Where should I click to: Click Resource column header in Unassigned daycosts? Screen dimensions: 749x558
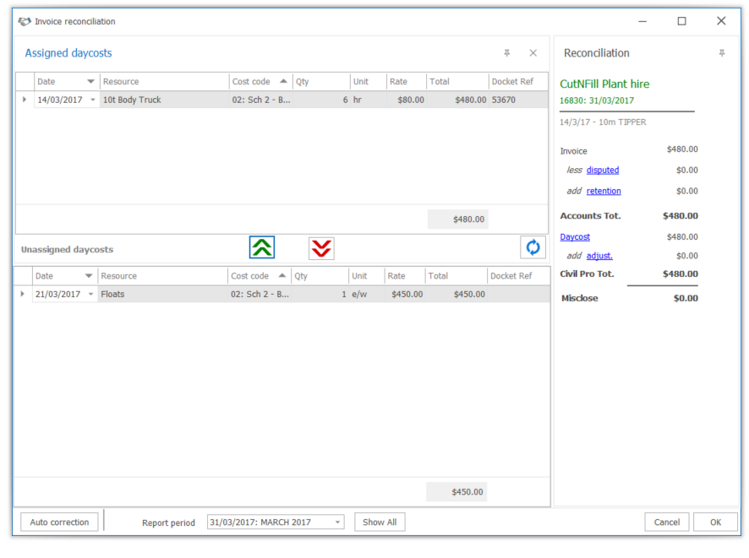click(x=162, y=276)
